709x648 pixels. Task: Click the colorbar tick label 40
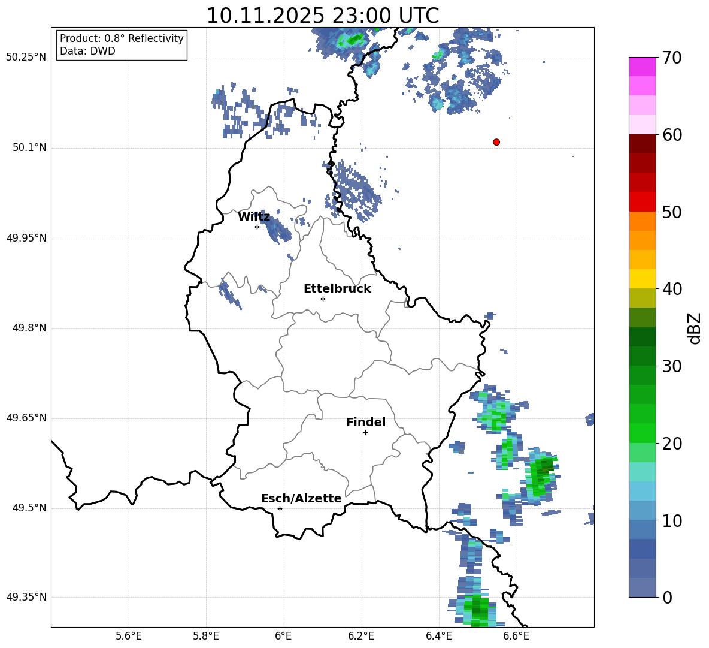(672, 289)
